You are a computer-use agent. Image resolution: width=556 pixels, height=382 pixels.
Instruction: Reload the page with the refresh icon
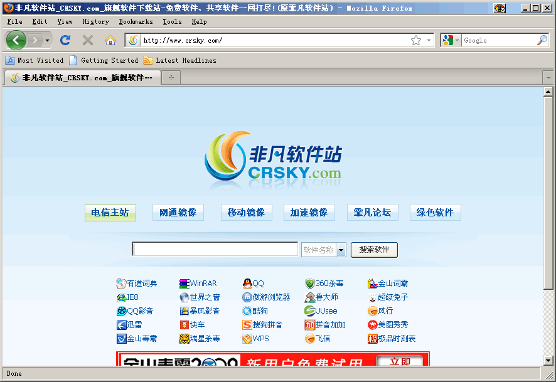coord(65,40)
